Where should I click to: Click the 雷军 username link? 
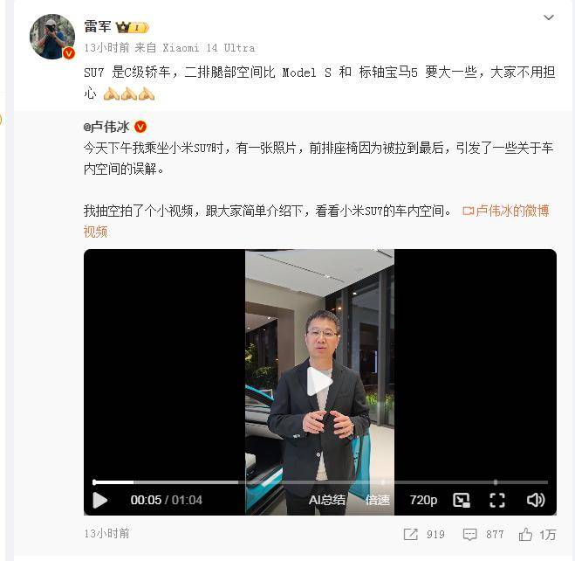pos(97,26)
